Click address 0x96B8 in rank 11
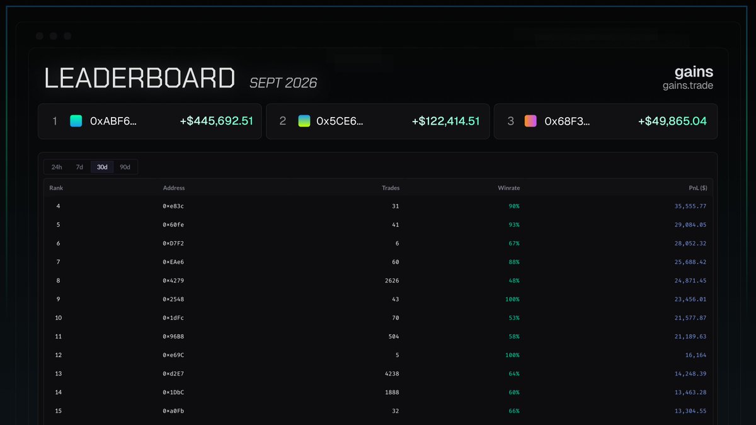The height and width of the screenshot is (425, 756). [x=173, y=337]
